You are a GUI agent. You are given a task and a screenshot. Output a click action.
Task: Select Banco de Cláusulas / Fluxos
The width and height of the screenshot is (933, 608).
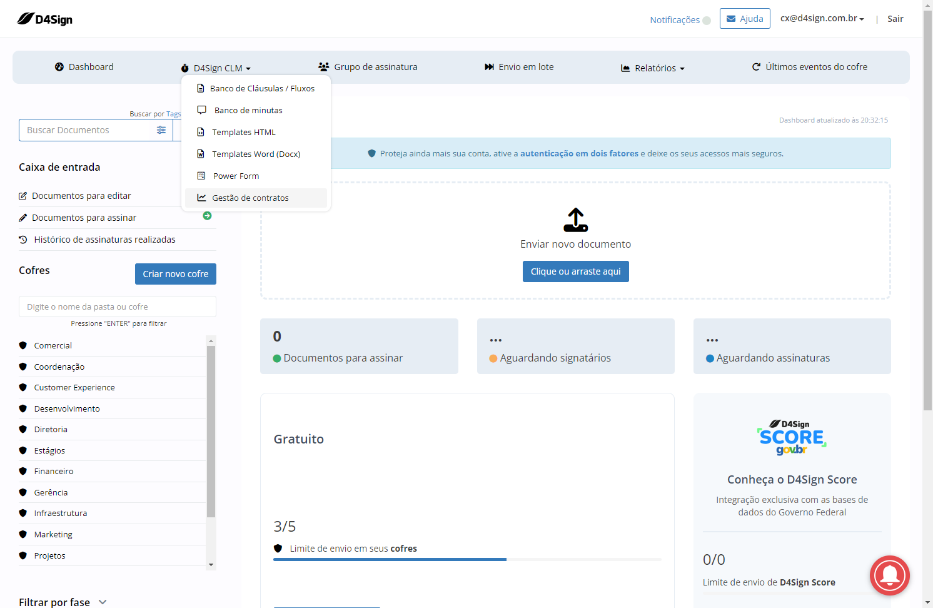point(256,88)
